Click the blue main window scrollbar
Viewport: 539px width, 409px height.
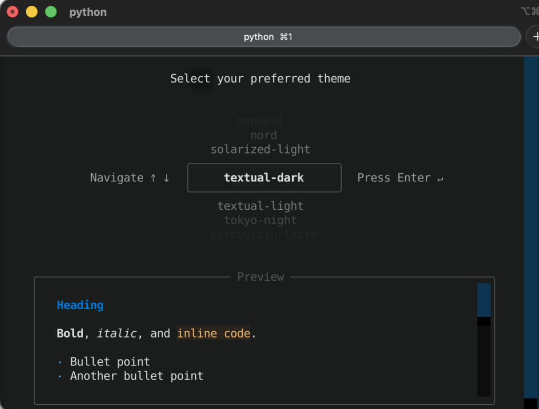click(531, 226)
